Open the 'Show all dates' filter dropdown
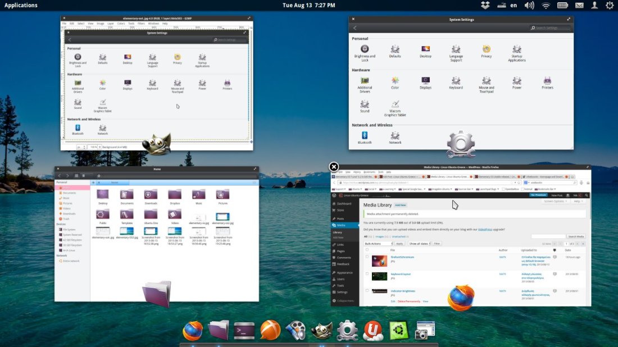This screenshot has height=347, width=618. 420,243
